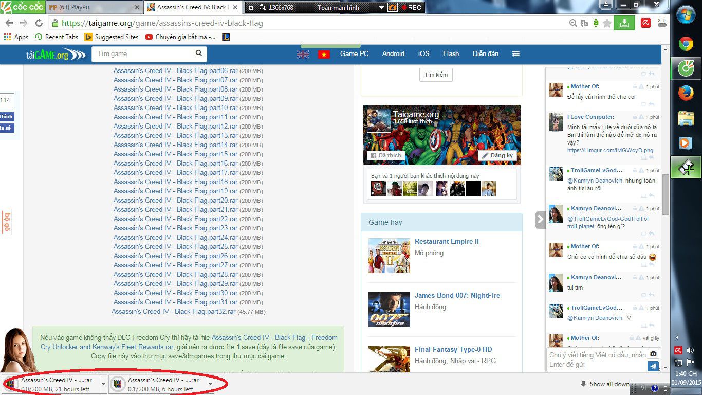Open the Game PC menu item
Screen dimensions: 702x395
(354, 54)
